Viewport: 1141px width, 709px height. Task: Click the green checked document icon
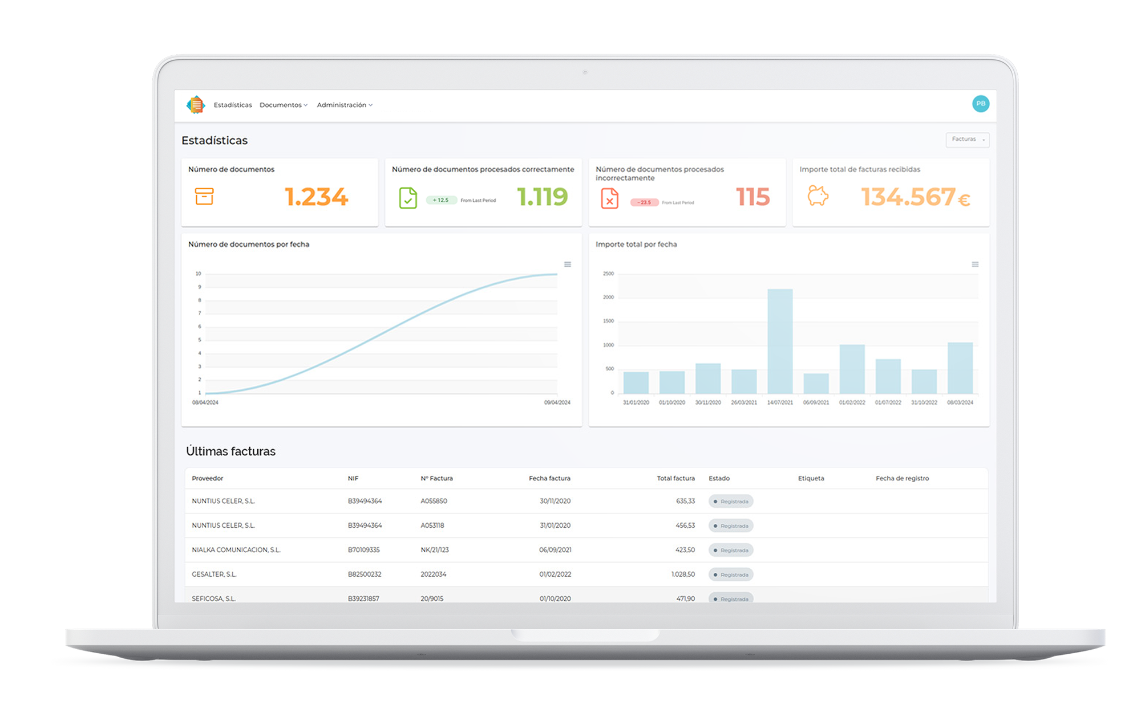(x=408, y=198)
